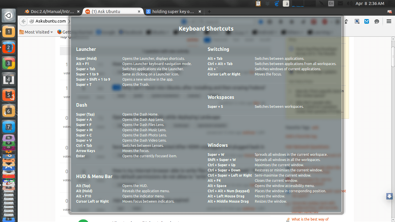Image resolution: width=395 pixels, height=222 pixels.
Task: Click the scrollbar up arrow at top
Action: click(x=393, y=39)
